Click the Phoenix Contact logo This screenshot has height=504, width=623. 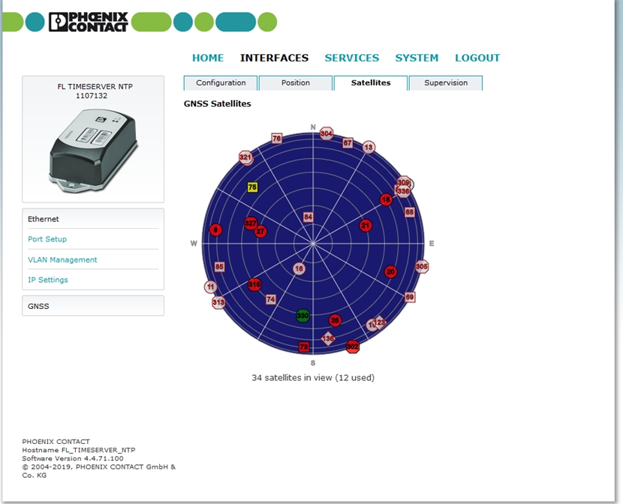[89, 22]
